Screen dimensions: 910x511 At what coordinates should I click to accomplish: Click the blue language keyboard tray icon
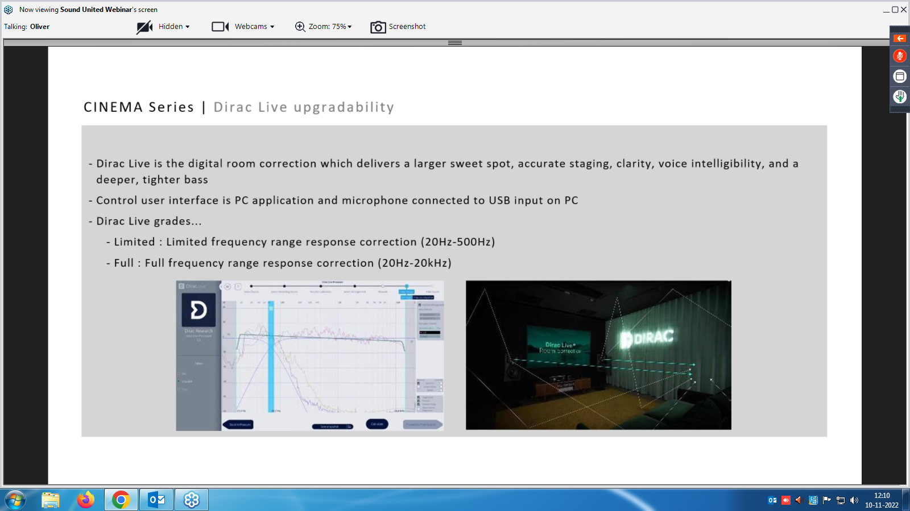click(813, 500)
